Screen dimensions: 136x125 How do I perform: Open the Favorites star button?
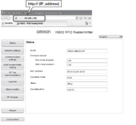click(x=7, y=23)
